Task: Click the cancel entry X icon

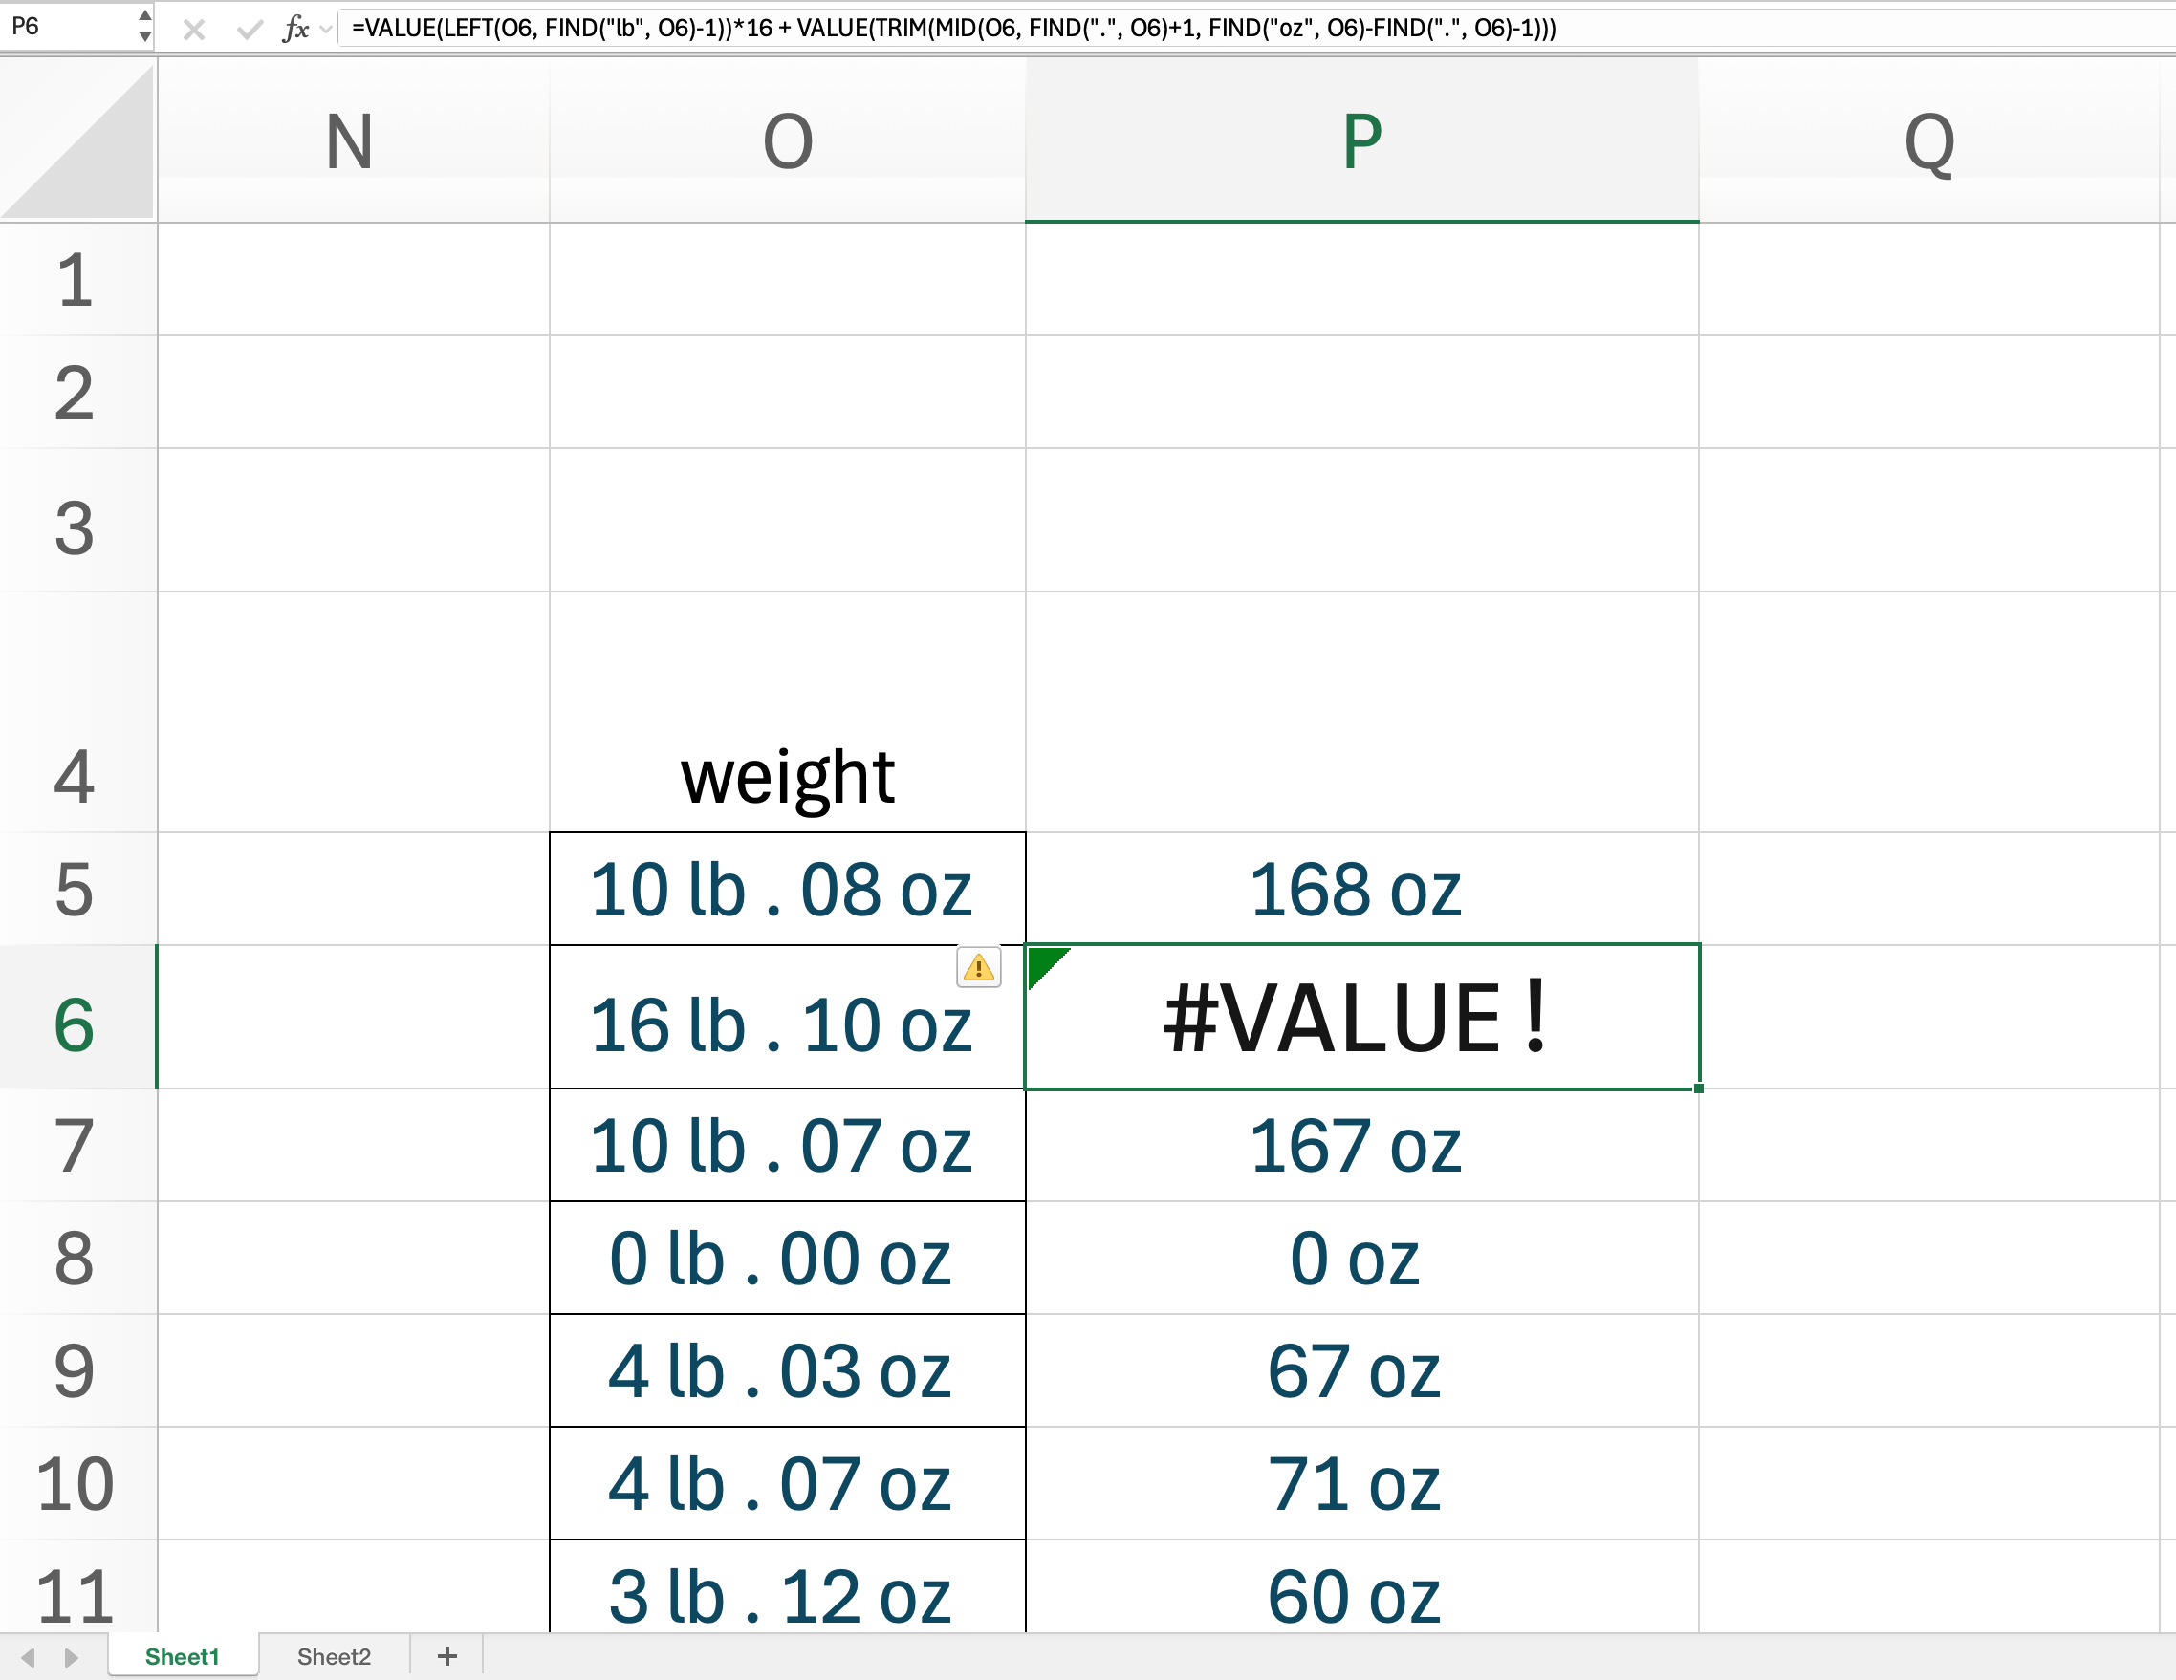Action: (194, 29)
